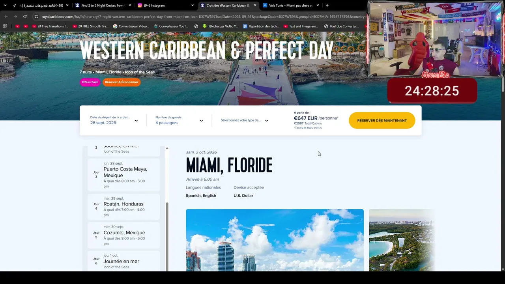Open the first YouTube bookmark icon
The image size is (505, 284).
click(x=17, y=26)
